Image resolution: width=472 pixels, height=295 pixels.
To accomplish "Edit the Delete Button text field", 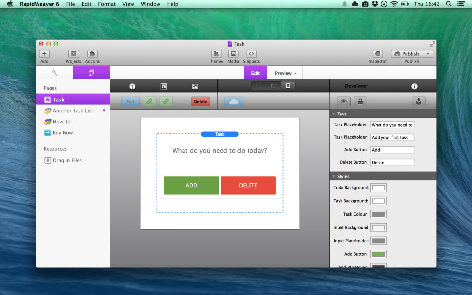I will [392, 162].
